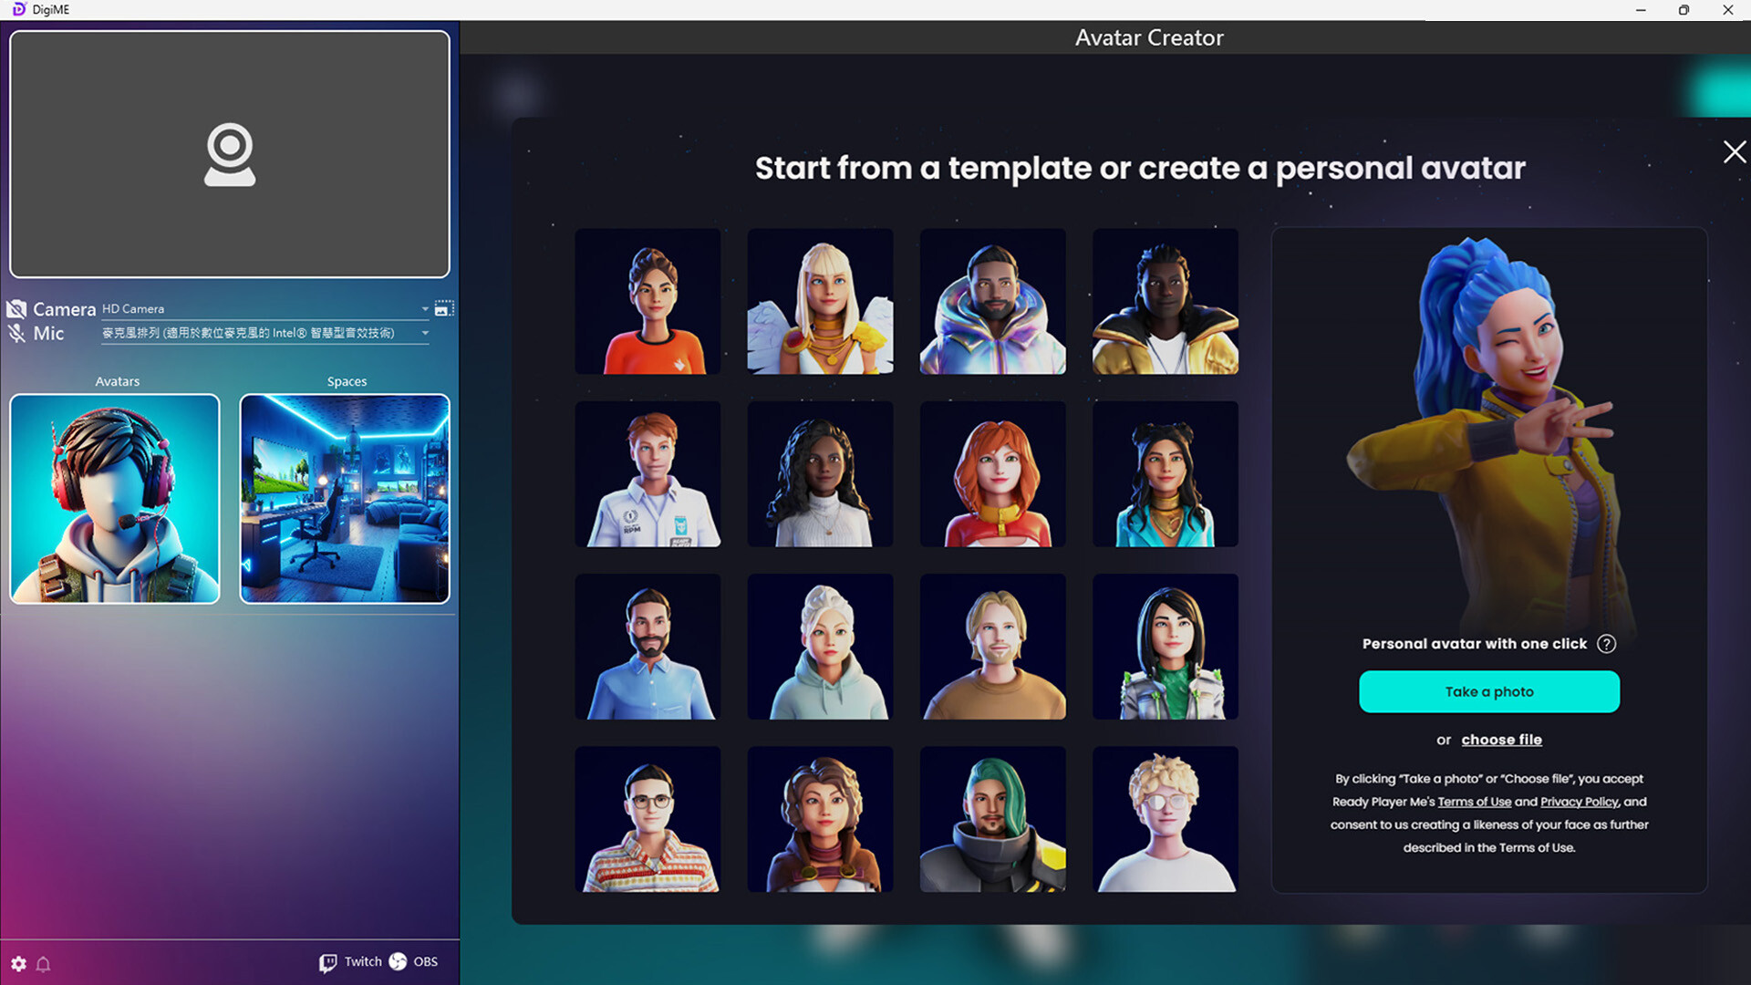Open help for Personal avatar with one click
This screenshot has height=985, width=1751.
[x=1606, y=643]
